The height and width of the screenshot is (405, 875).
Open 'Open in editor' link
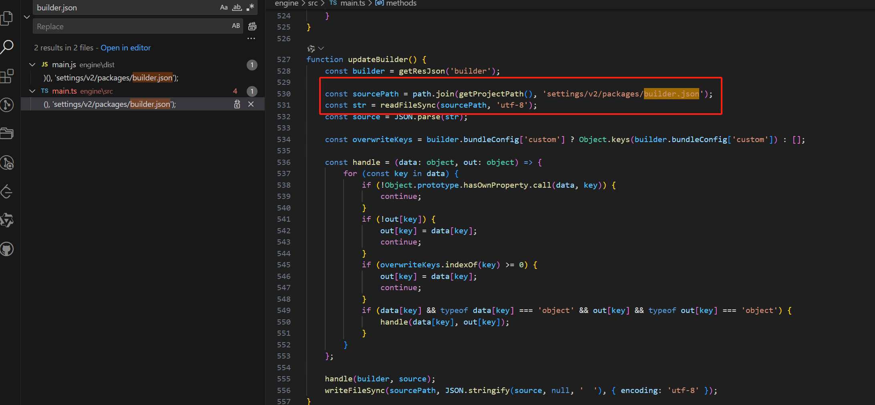[x=126, y=48]
